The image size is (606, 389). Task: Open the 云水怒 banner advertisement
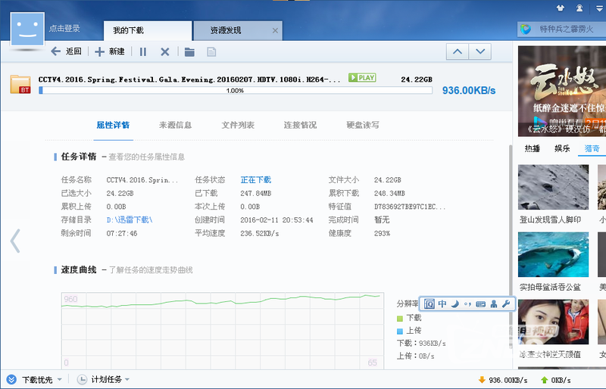[x=562, y=91]
